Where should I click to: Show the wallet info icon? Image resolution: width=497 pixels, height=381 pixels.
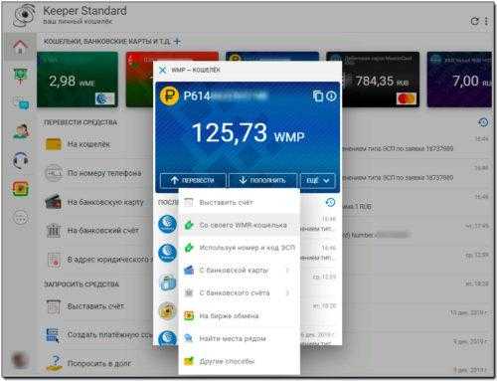(331, 96)
